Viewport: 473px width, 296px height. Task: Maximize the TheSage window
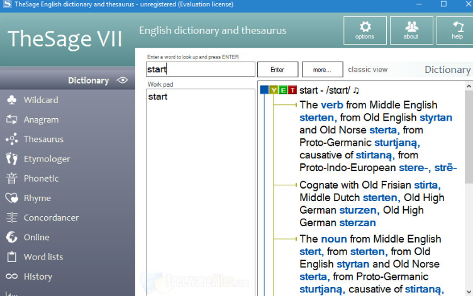[x=443, y=4]
